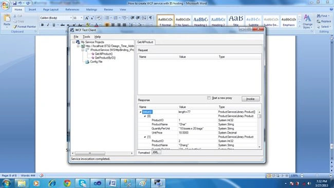
Task: Collapse My Service Projects tree node
Action: 73,42
